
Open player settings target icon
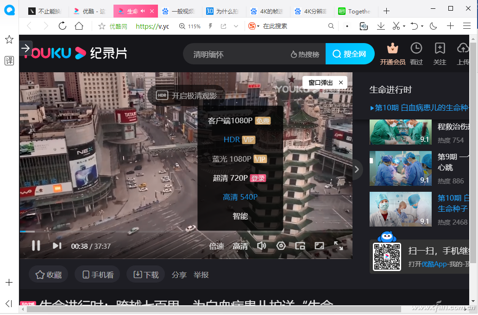[x=281, y=246]
